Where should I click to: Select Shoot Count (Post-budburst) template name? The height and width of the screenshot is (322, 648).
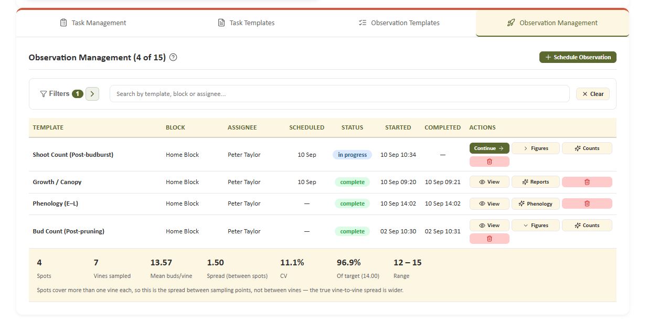[73, 155]
